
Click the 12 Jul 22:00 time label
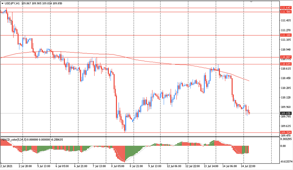click(x=193, y=166)
